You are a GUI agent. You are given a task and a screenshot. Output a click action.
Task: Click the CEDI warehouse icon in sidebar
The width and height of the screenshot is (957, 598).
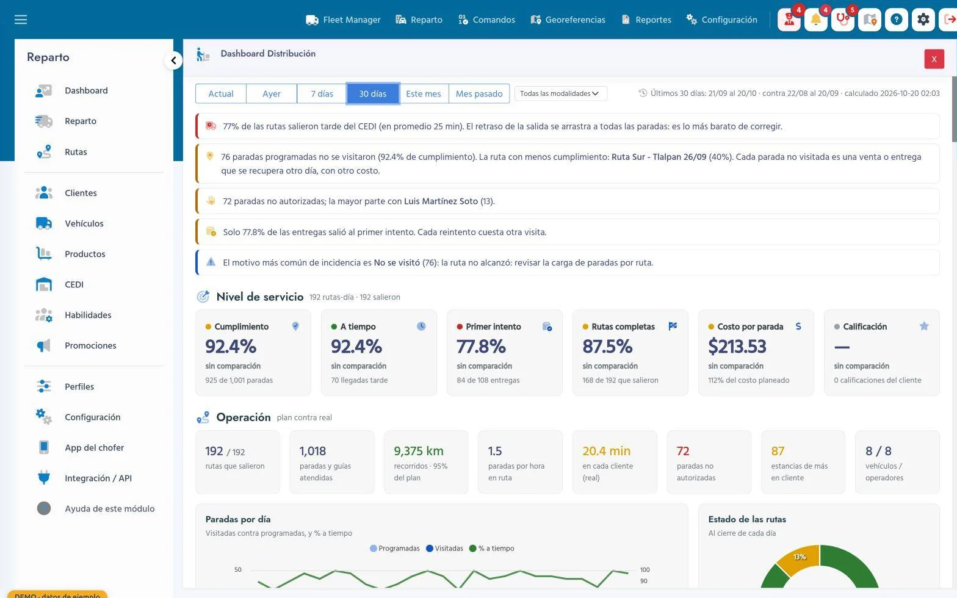point(44,284)
